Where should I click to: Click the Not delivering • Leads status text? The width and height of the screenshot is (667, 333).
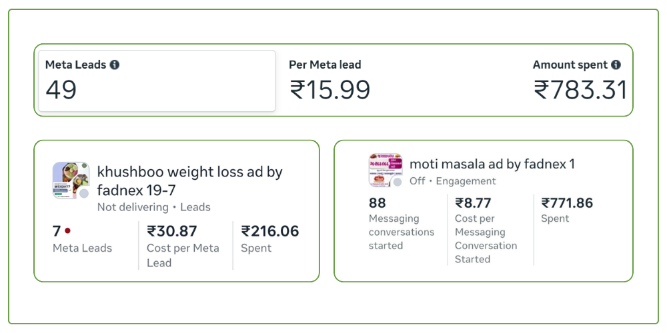coord(153,207)
